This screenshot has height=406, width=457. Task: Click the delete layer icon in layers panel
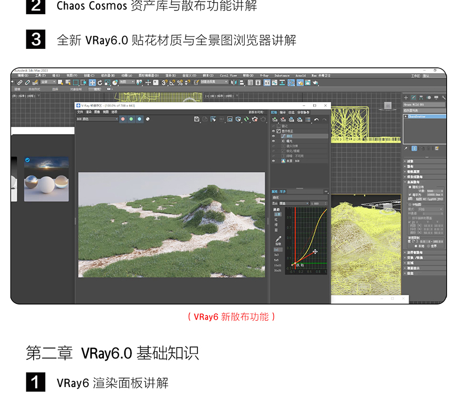pos(283,120)
